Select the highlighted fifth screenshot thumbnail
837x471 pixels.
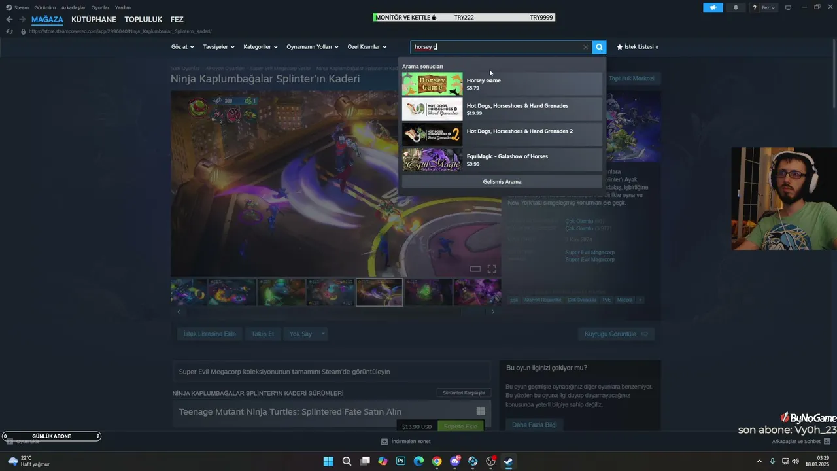click(x=379, y=292)
